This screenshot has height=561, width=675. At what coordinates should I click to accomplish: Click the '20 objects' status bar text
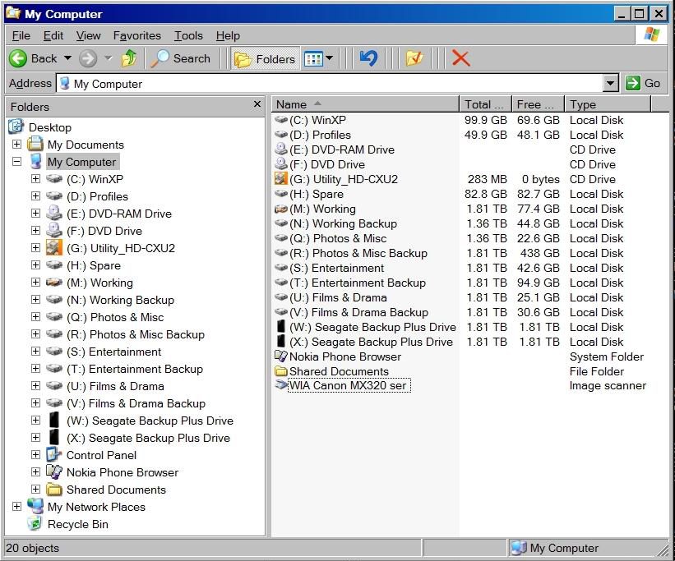point(32,548)
